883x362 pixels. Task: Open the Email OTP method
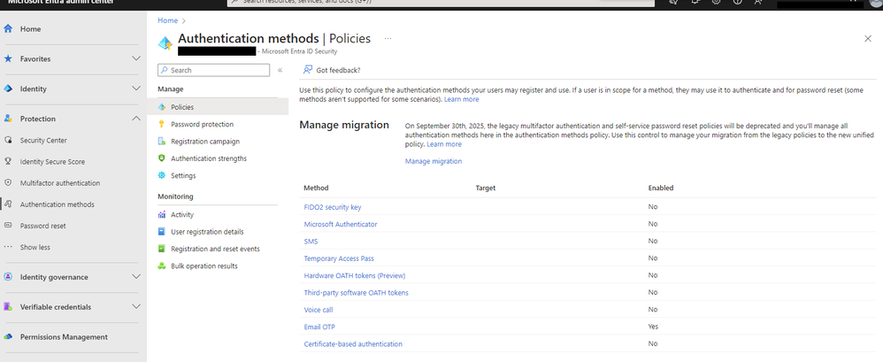[320, 327]
